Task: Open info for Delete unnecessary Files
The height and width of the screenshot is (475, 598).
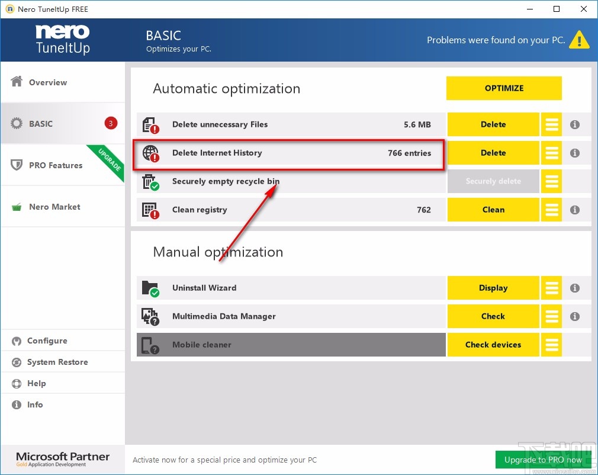Action: tap(575, 124)
